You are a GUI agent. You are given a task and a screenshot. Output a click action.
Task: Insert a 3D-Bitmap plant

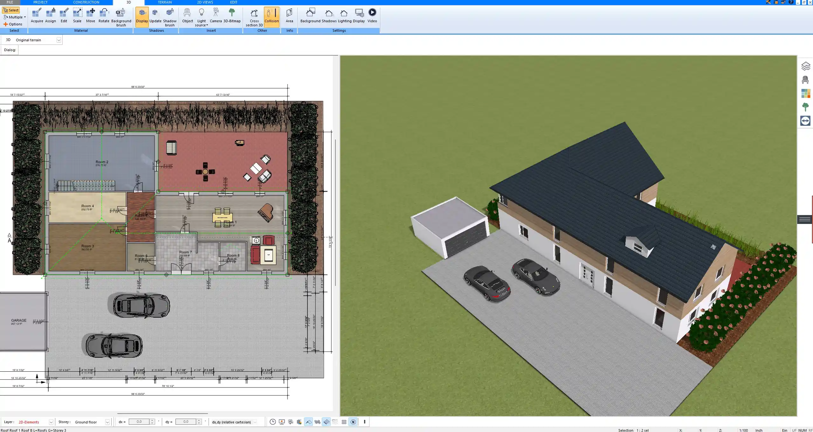pyautogui.click(x=232, y=15)
